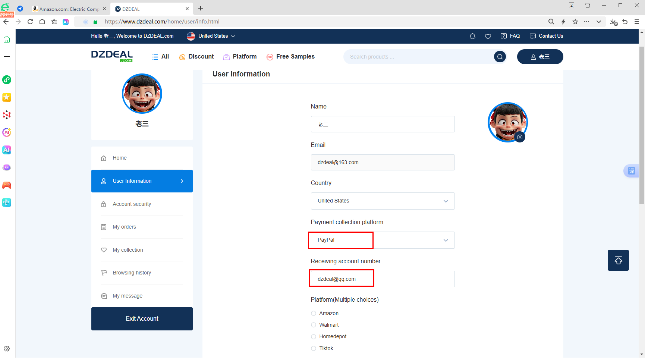Screen dimensions: 645x358
Task: Click the notification bell icon
Action: (472, 36)
